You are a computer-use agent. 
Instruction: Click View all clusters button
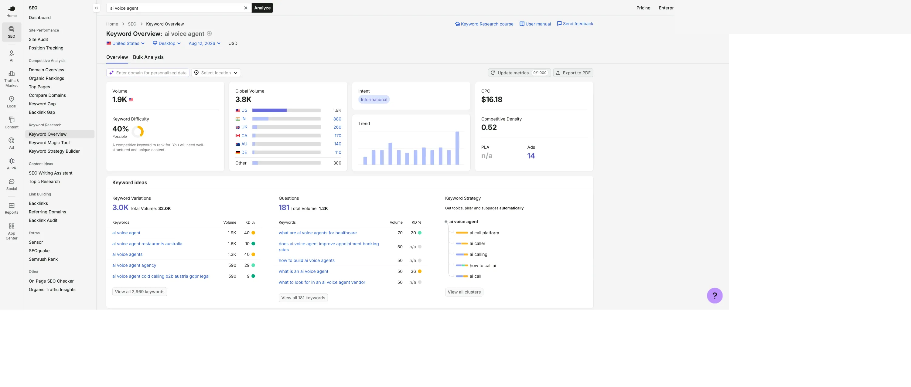[464, 292]
